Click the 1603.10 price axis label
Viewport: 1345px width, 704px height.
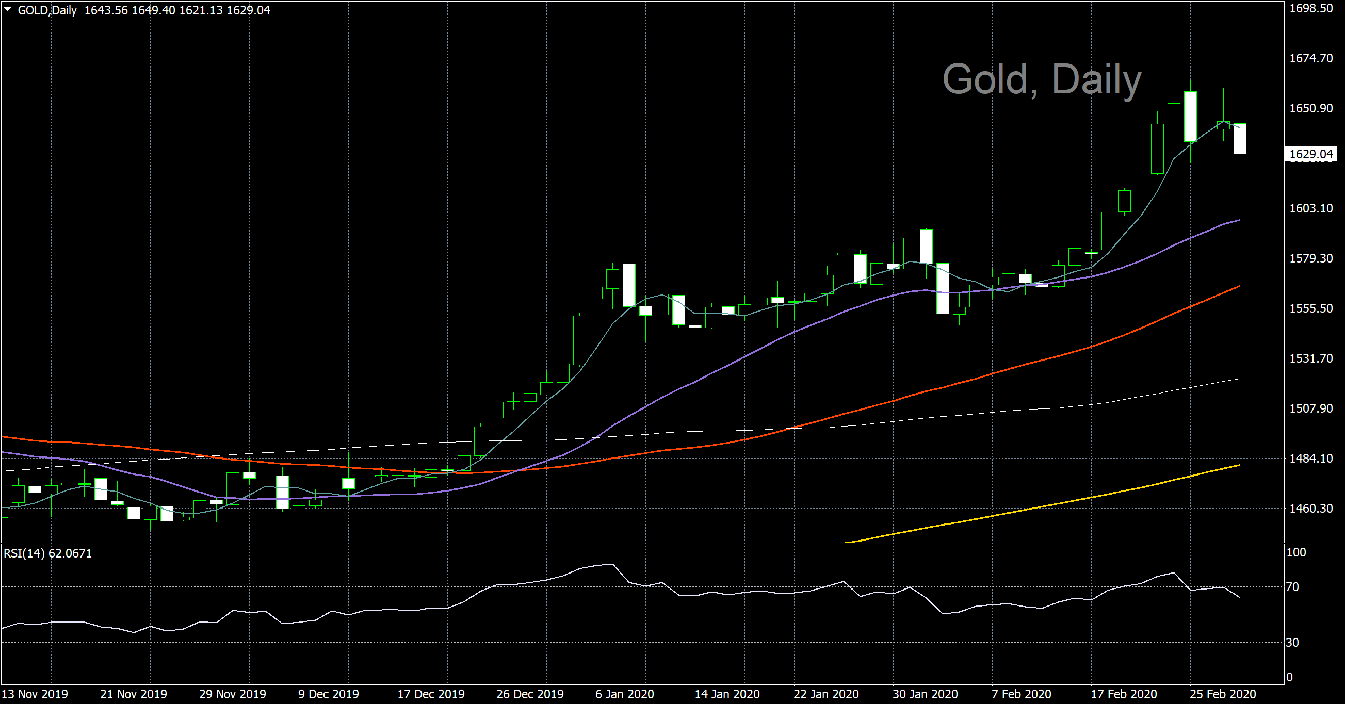click(1310, 208)
